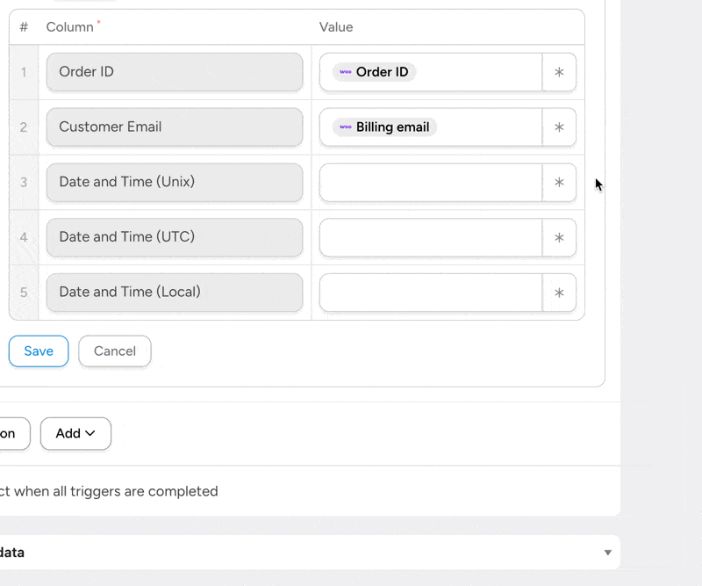Click the value field for Date and Time (Local)
This screenshot has height=586, width=702.
[430, 293]
